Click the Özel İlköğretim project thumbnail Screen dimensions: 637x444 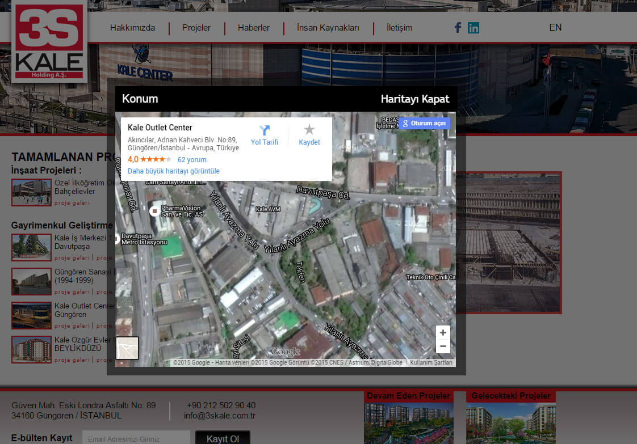pyautogui.click(x=31, y=192)
